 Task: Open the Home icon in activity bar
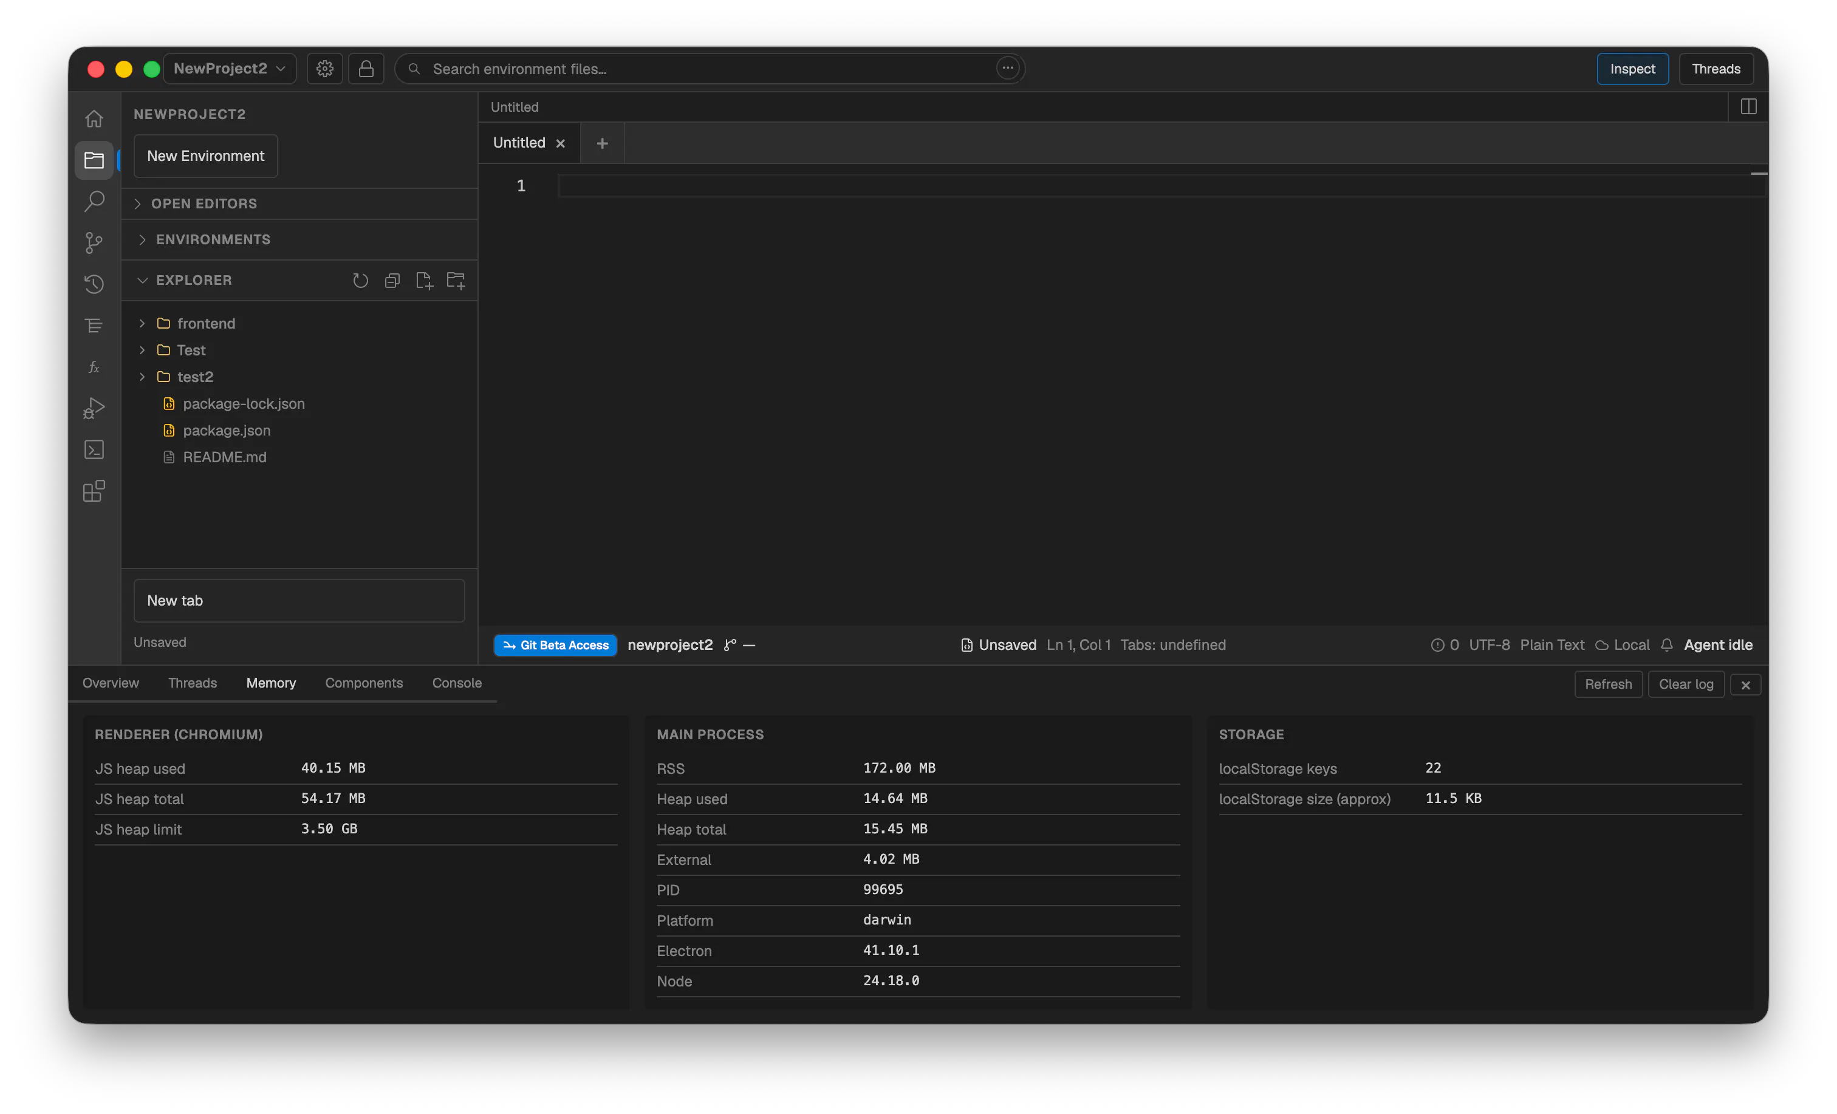(x=94, y=118)
